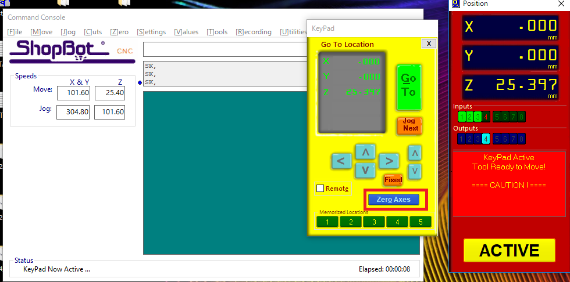
Task: Click input indicator 3
Action: click(478, 117)
